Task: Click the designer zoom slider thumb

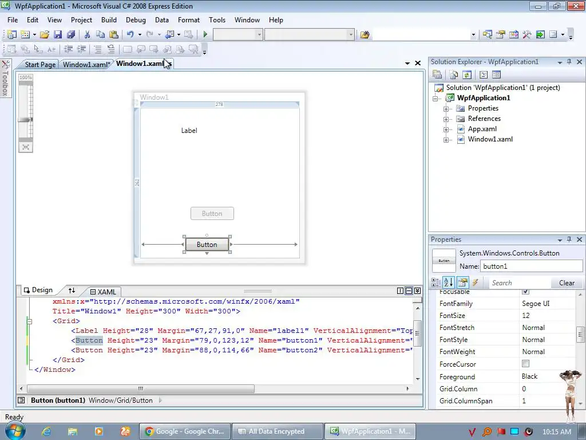Action: (x=26, y=120)
